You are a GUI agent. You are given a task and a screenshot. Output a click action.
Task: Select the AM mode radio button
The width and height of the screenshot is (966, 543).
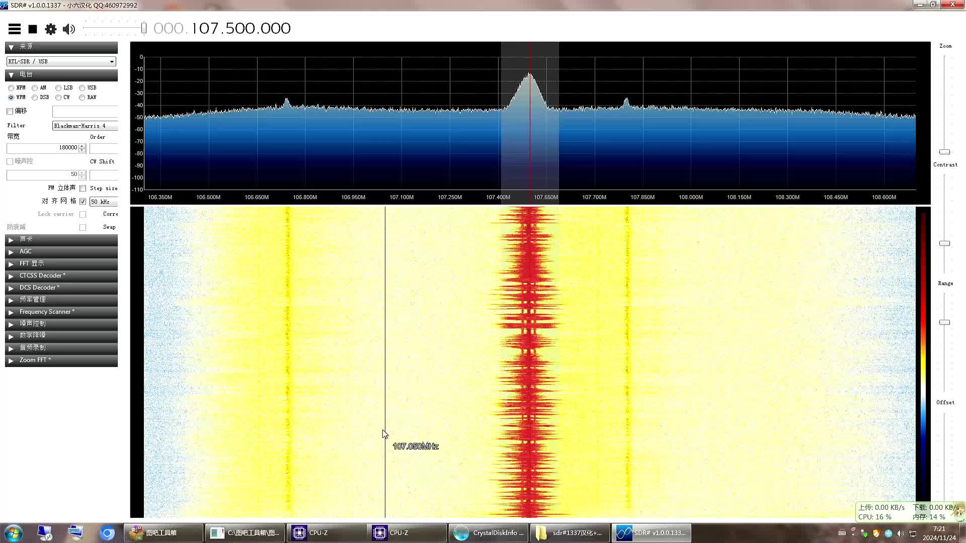point(35,88)
